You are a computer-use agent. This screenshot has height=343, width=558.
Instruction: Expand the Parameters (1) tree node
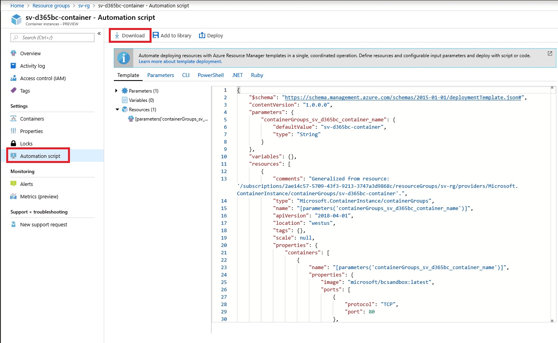[x=116, y=91]
